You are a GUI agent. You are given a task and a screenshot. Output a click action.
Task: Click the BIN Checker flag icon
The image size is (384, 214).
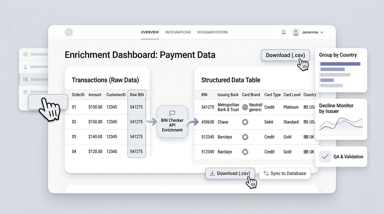click(x=172, y=113)
